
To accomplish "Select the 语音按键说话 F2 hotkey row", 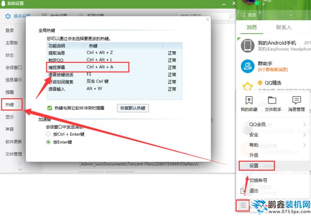I will (x=114, y=74).
